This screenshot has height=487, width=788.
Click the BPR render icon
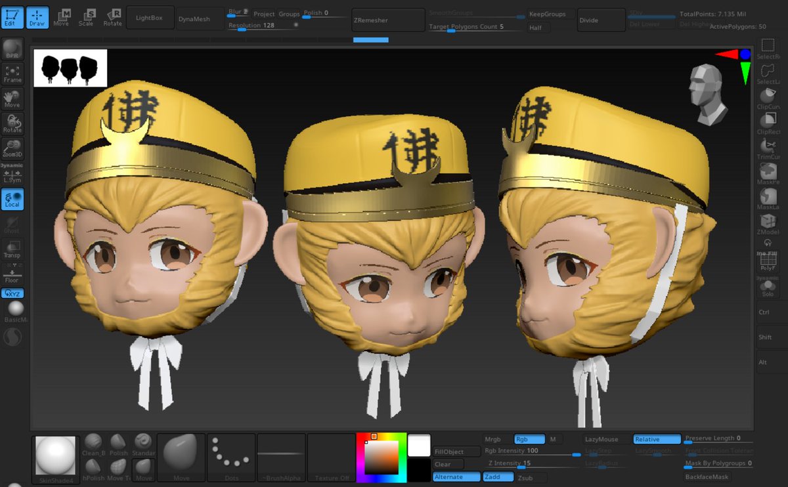pyautogui.click(x=12, y=49)
